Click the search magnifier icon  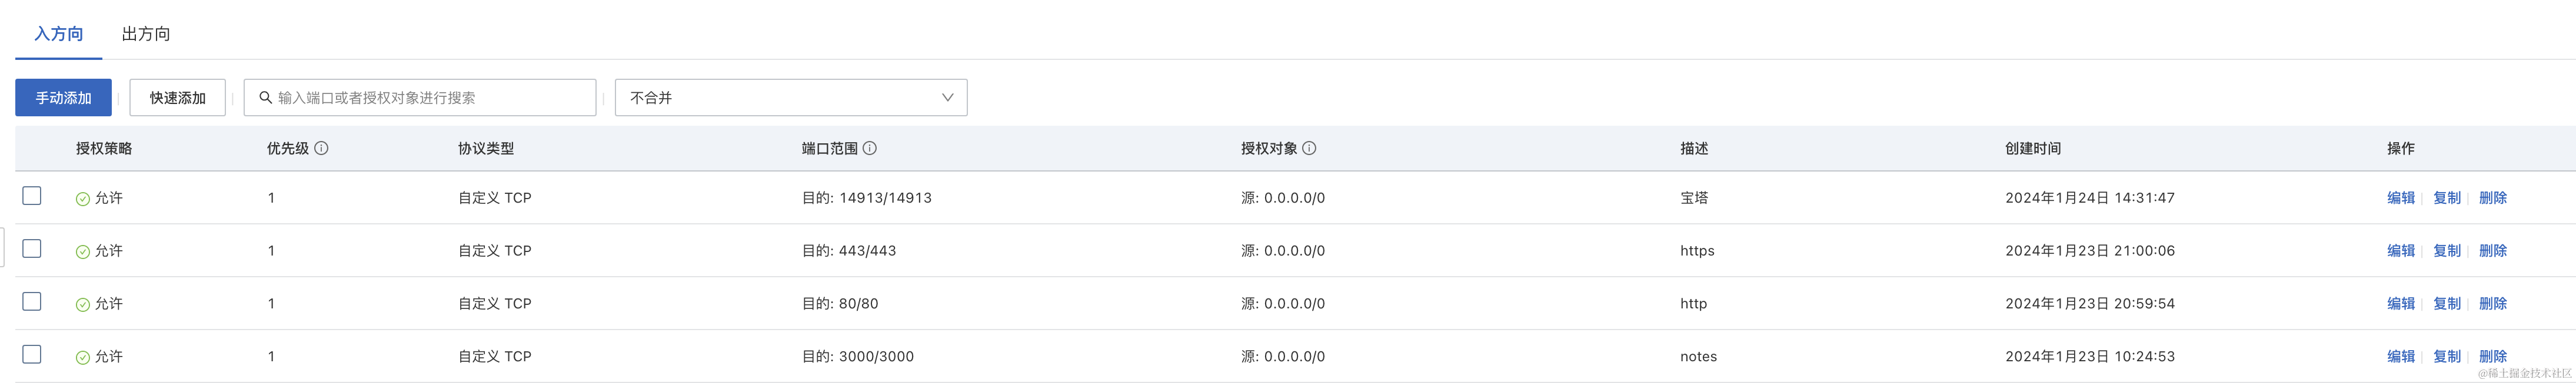click(266, 98)
